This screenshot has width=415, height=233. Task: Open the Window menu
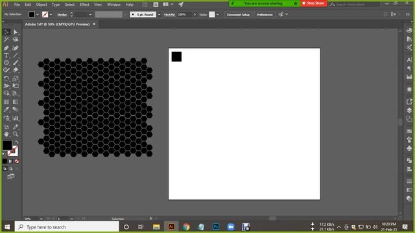pyautogui.click(x=113, y=5)
